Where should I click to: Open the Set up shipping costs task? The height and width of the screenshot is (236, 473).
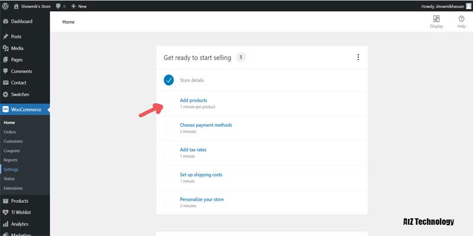pos(201,175)
